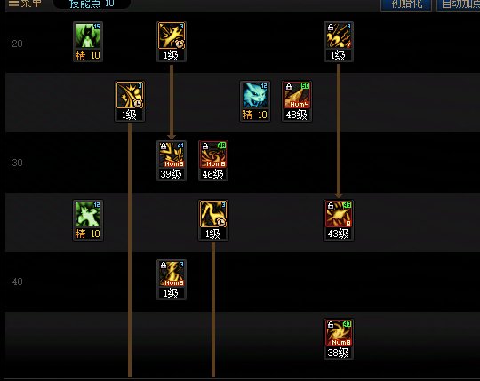Click the golden timer skill above Num5

coord(172,36)
